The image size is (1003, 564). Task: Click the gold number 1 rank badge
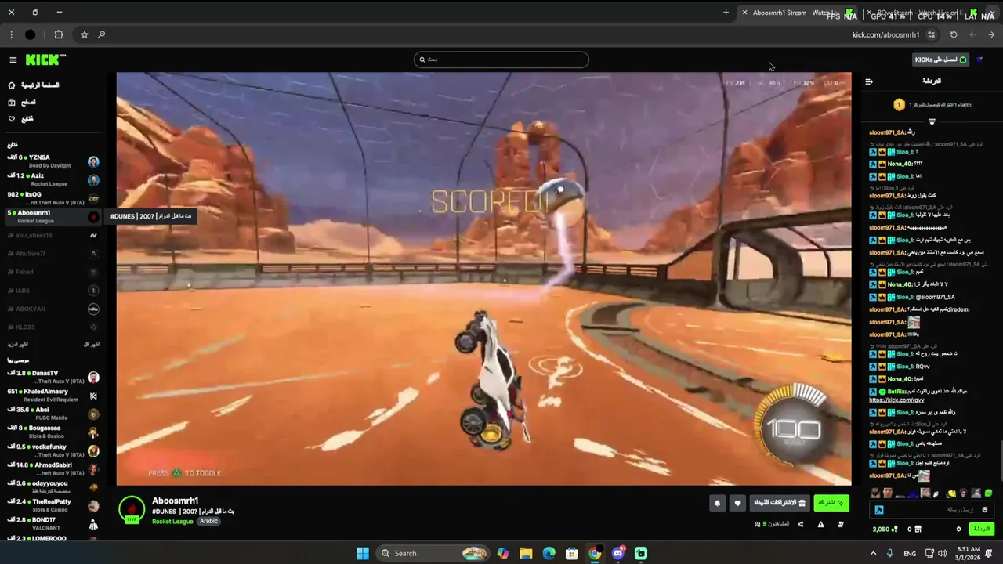click(x=899, y=105)
